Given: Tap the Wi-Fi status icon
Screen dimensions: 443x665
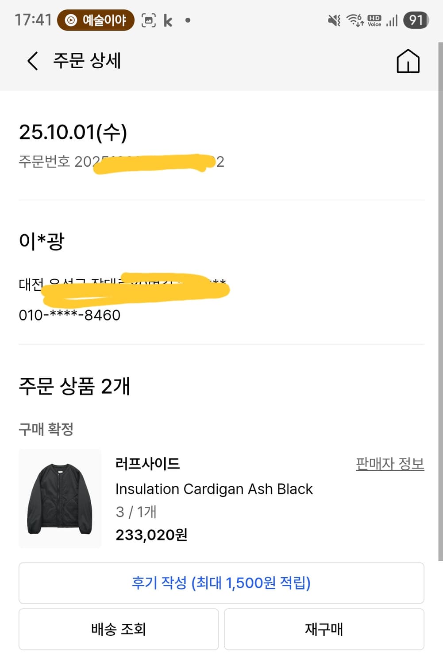Looking at the screenshot, I should tap(355, 20).
